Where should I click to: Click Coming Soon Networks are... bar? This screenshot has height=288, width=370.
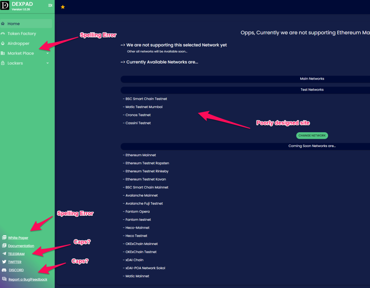coord(245,146)
